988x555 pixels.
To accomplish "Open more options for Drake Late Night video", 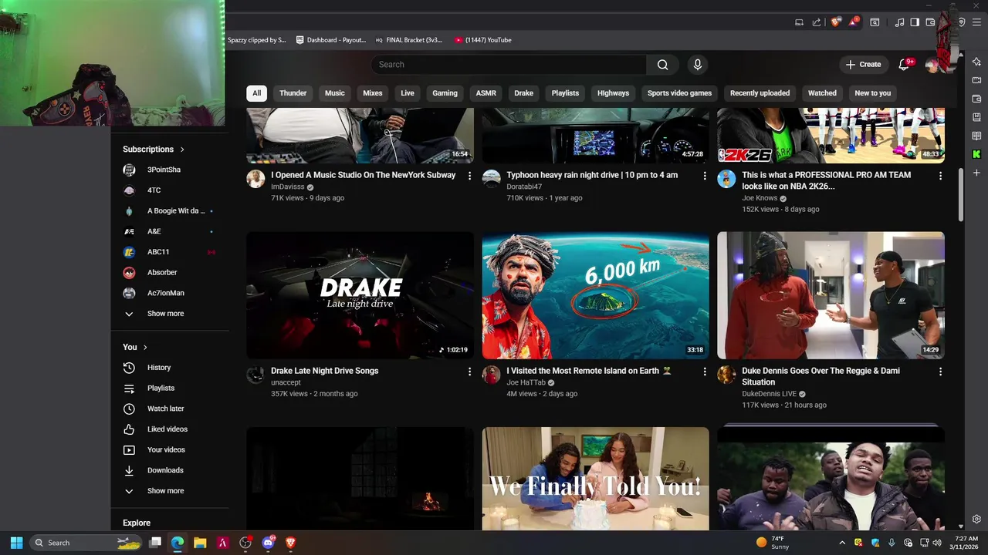I will click(469, 372).
